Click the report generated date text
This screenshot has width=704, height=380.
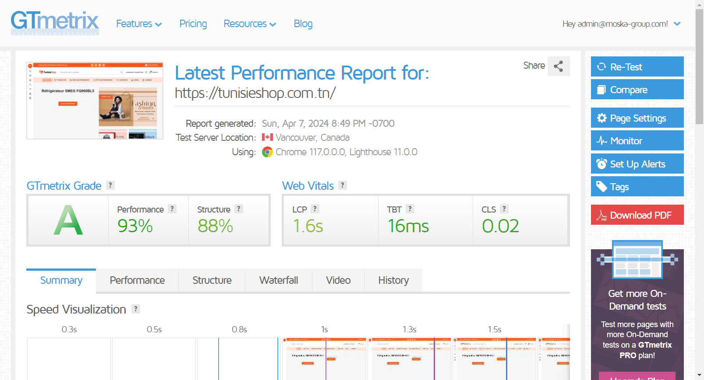pos(328,123)
